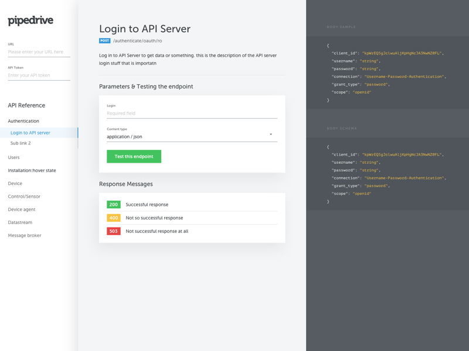
Task: Select 'Successful response' text
Action: click(147, 204)
